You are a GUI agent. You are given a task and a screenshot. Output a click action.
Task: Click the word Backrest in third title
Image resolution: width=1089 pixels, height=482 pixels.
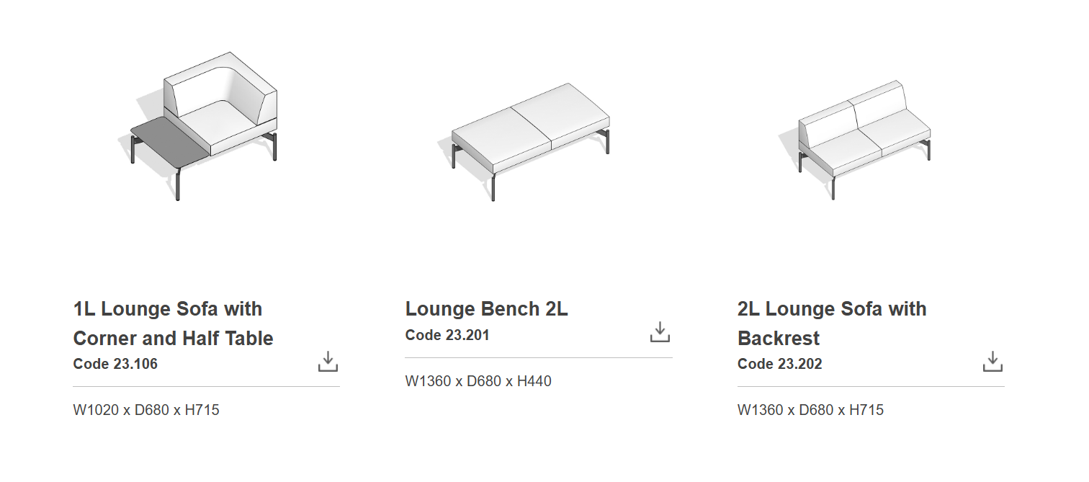(779, 339)
